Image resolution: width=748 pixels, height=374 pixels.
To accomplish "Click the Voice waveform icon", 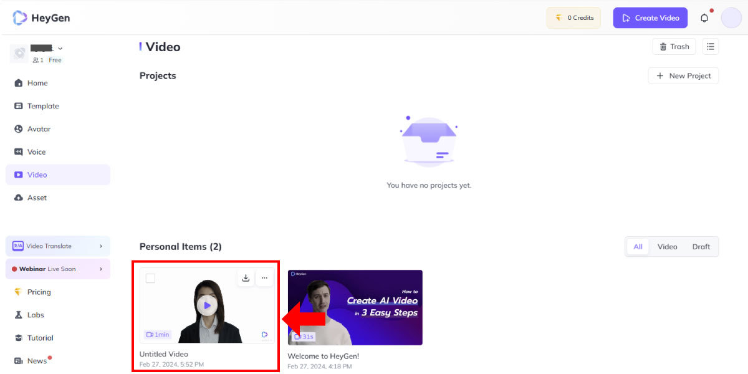I will (18, 152).
